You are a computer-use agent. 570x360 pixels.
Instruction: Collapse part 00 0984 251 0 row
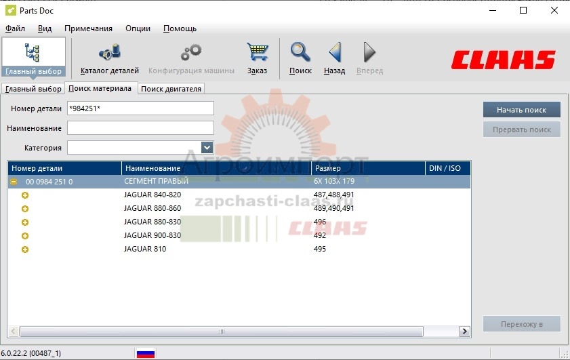click(x=14, y=182)
